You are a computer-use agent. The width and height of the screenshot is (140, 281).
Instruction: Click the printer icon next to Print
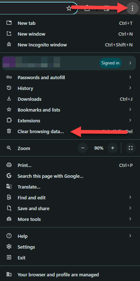pos(9,165)
